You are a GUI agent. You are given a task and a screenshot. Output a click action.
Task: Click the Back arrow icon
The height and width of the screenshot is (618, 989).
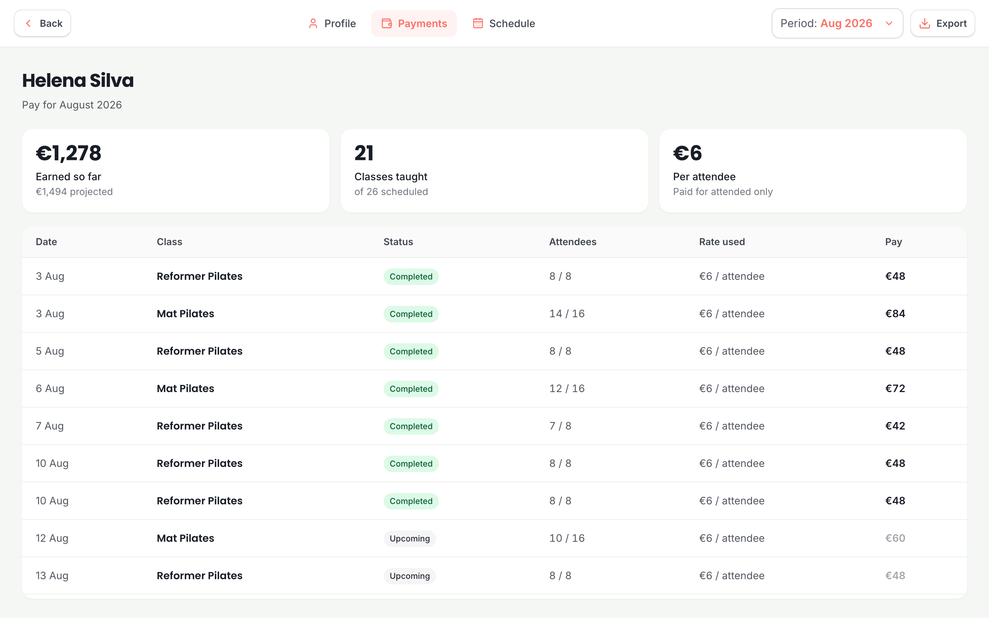[x=28, y=23]
